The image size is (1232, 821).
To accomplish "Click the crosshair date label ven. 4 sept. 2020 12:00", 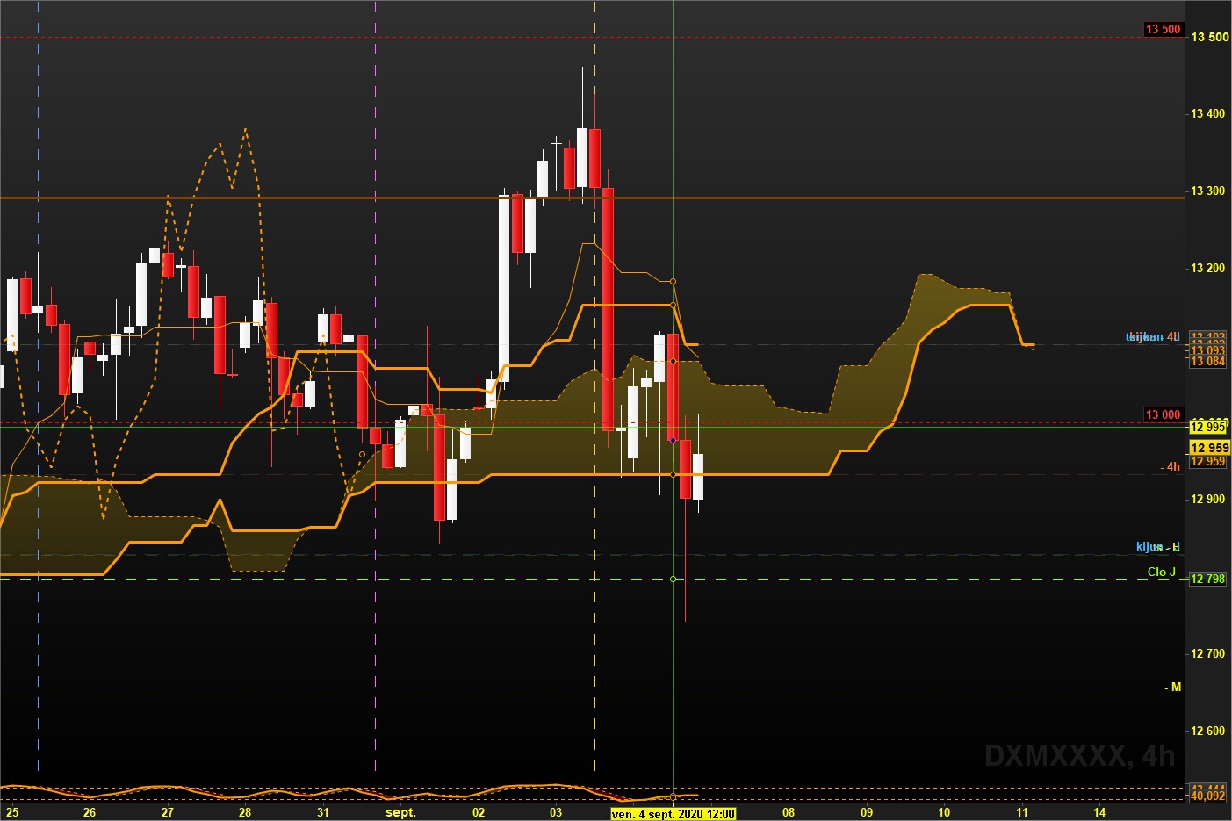I will [x=674, y=814].
